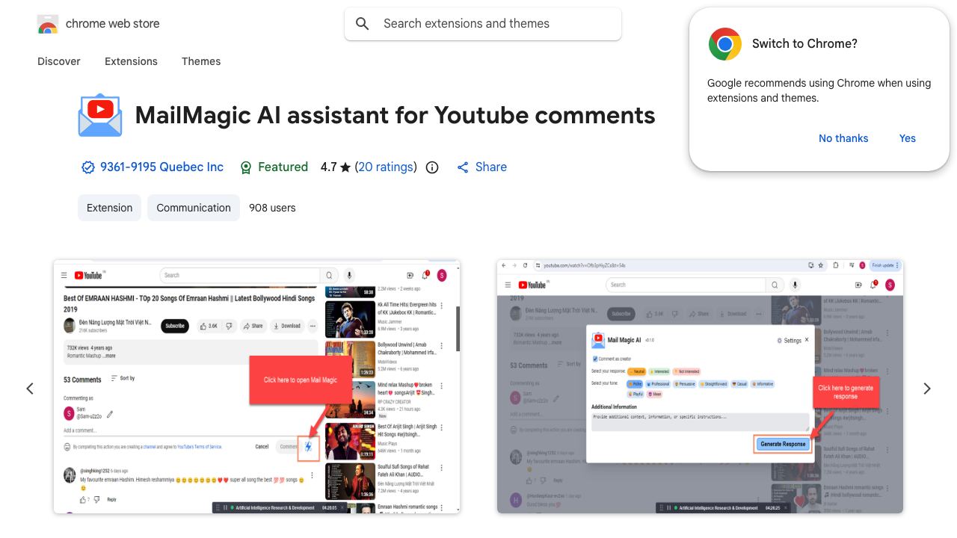
Task: Switch to the Extensions tab
Action: coord(131,61)
